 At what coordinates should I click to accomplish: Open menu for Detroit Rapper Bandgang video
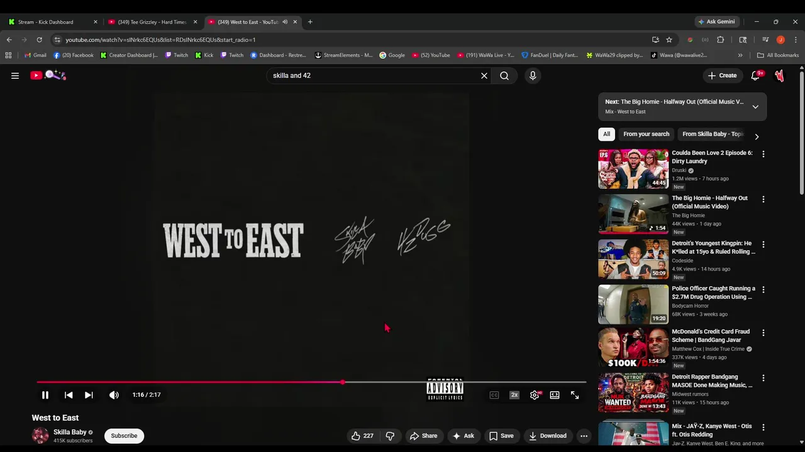763,378
